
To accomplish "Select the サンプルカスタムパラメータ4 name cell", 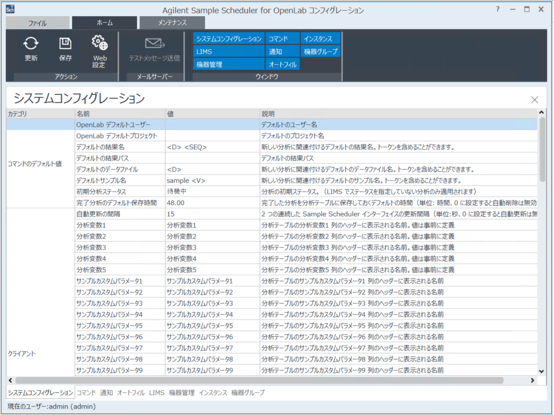I will tap(120, 315).
